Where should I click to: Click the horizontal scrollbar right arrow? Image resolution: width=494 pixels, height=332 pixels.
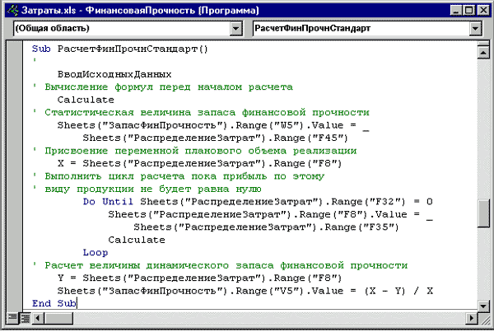471,317
